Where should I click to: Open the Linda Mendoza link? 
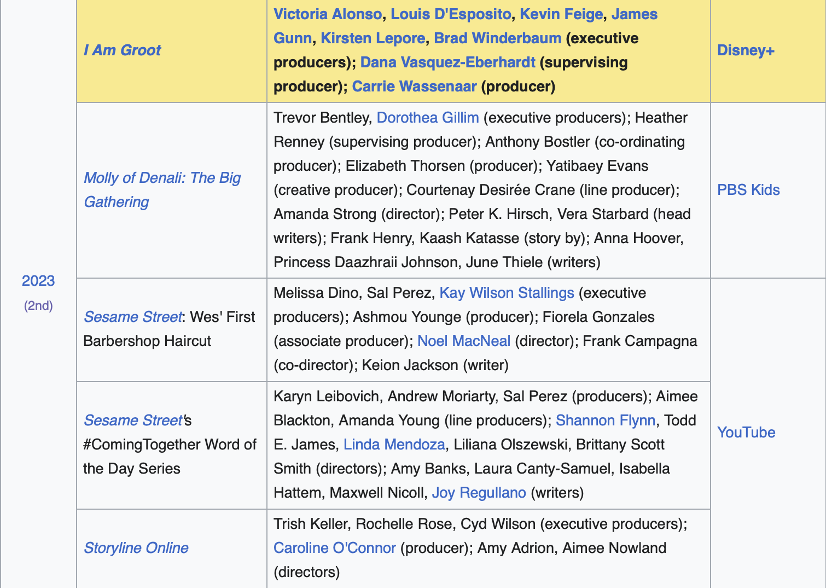click(x=394, y=445)
